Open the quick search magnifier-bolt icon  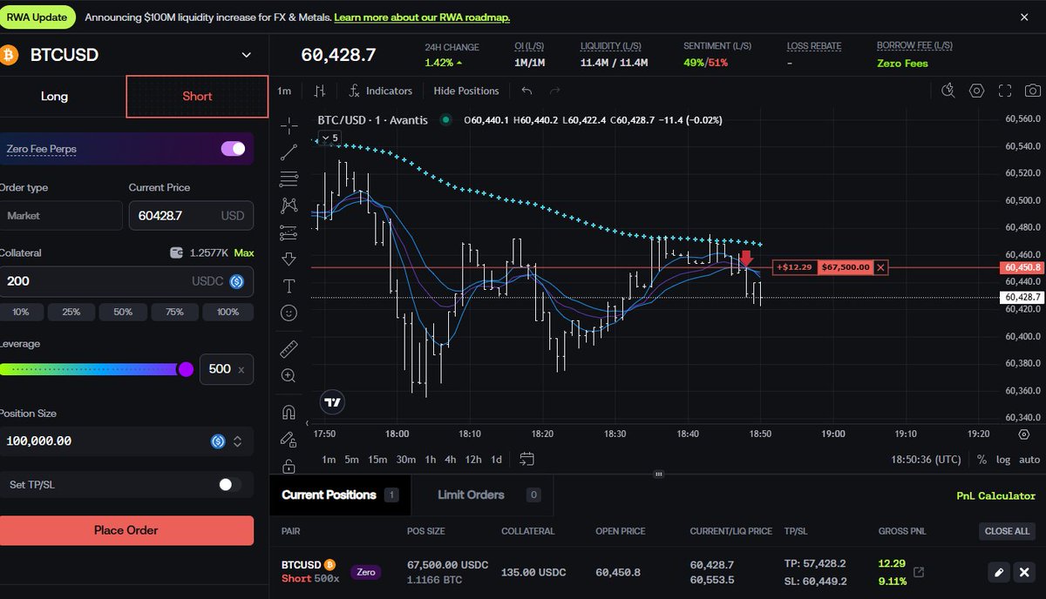[x=949, y=91]
